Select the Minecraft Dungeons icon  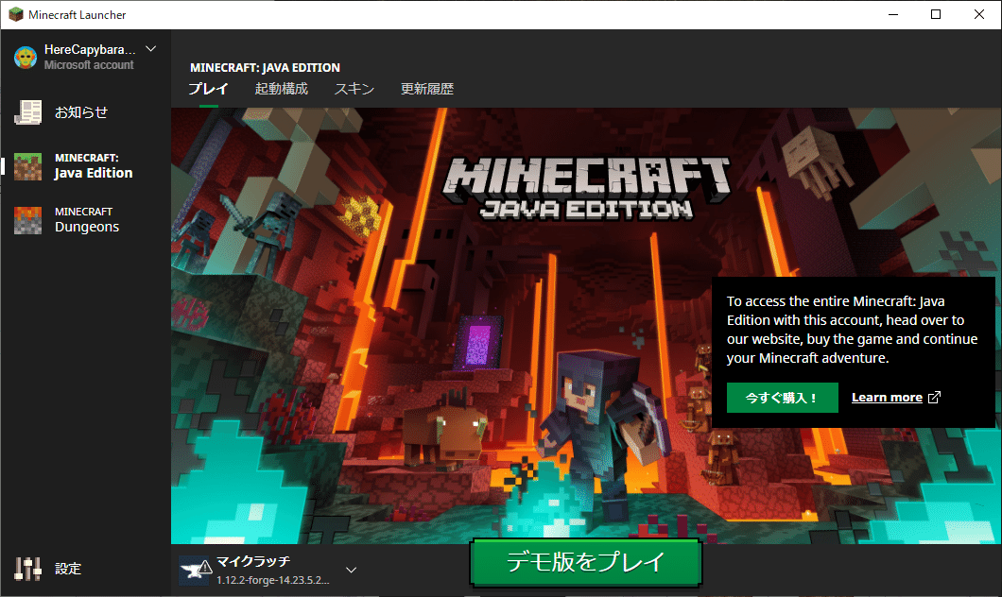28,220
